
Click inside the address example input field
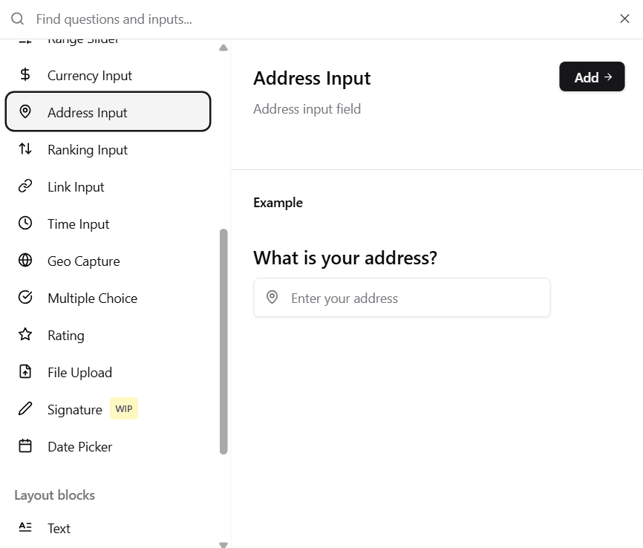(401, 297)
